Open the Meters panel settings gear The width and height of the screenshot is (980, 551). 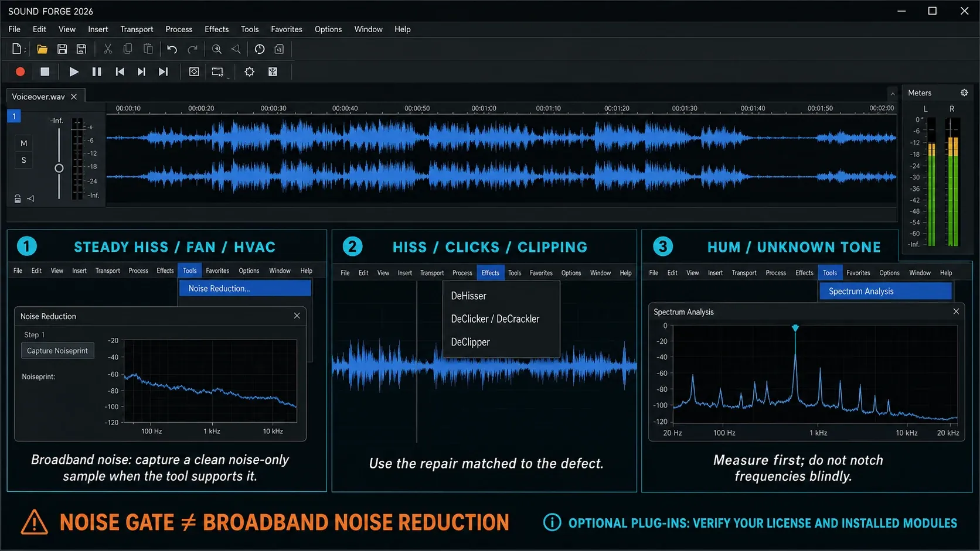pyautogui.click(x=964, y=93)
